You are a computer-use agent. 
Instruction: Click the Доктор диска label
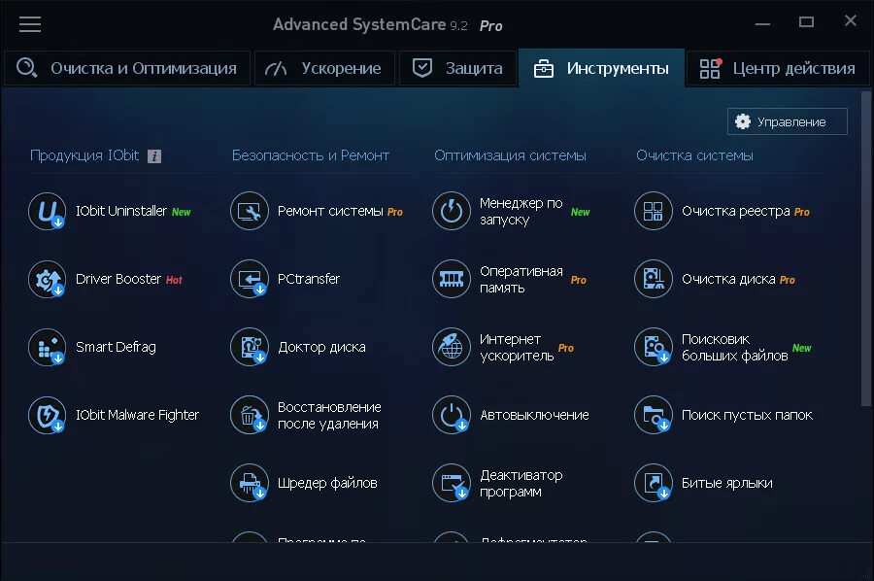click(321, 347)
